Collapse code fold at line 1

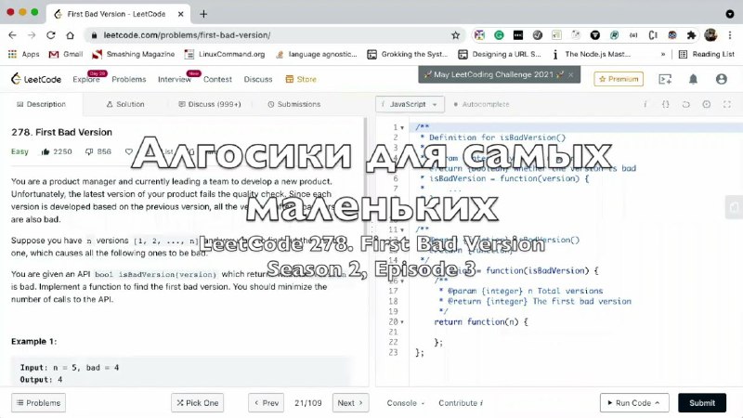(x=402, y=127)
